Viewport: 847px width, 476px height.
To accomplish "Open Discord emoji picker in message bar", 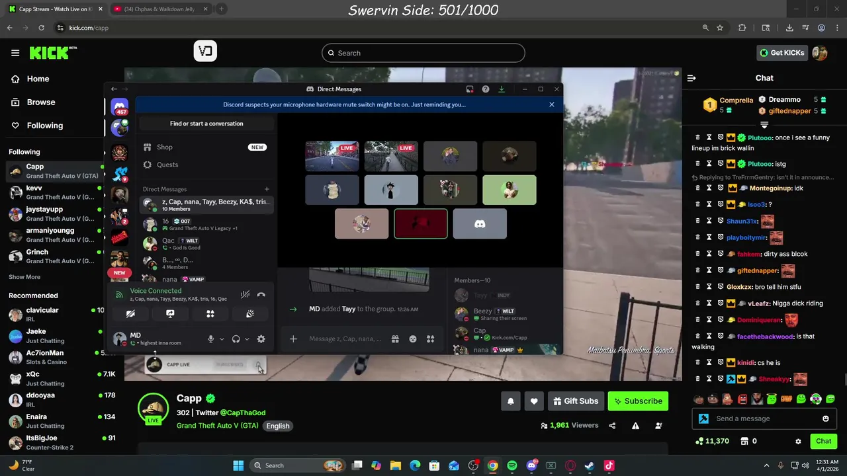I will pos(413,339).
